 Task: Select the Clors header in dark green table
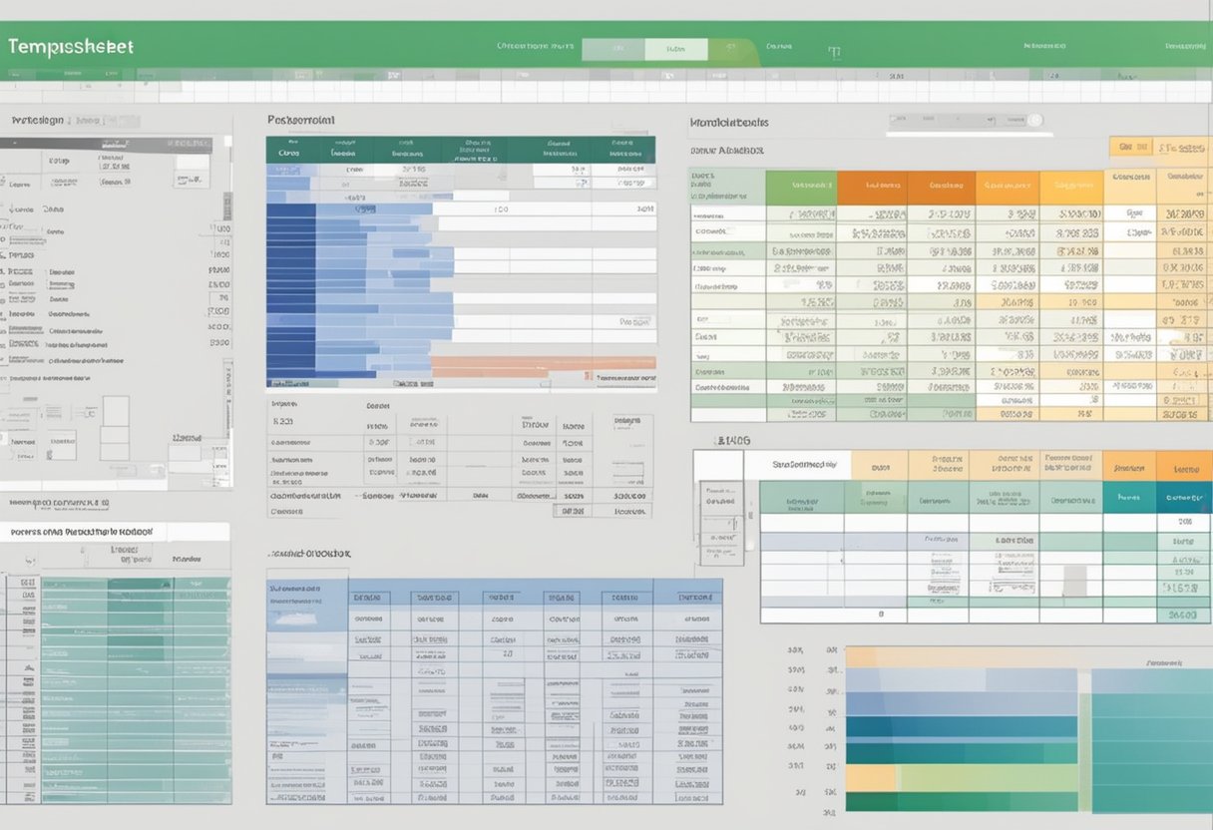[x=290, y=153]
